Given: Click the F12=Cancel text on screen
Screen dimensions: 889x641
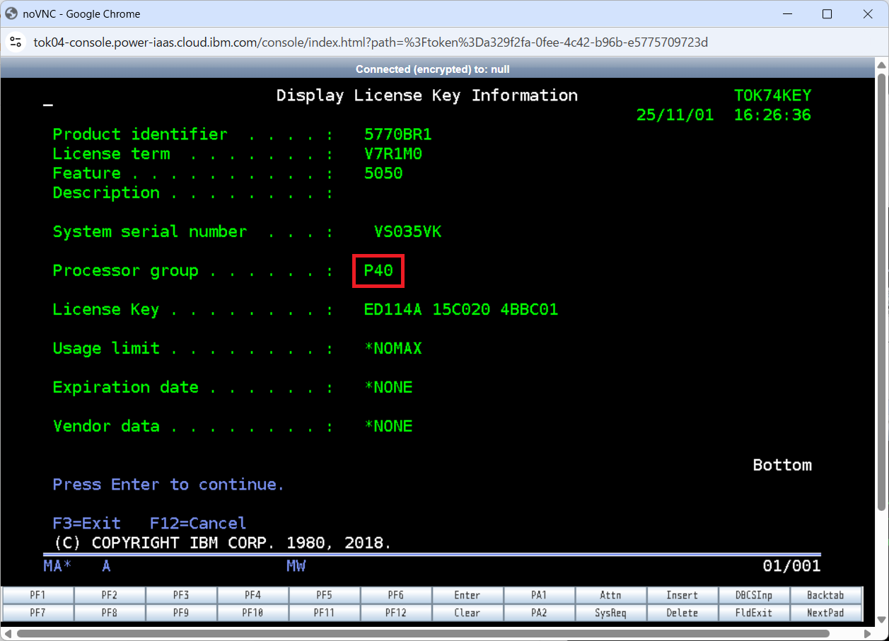Looking at the screenshot, I should coord(198,524).
